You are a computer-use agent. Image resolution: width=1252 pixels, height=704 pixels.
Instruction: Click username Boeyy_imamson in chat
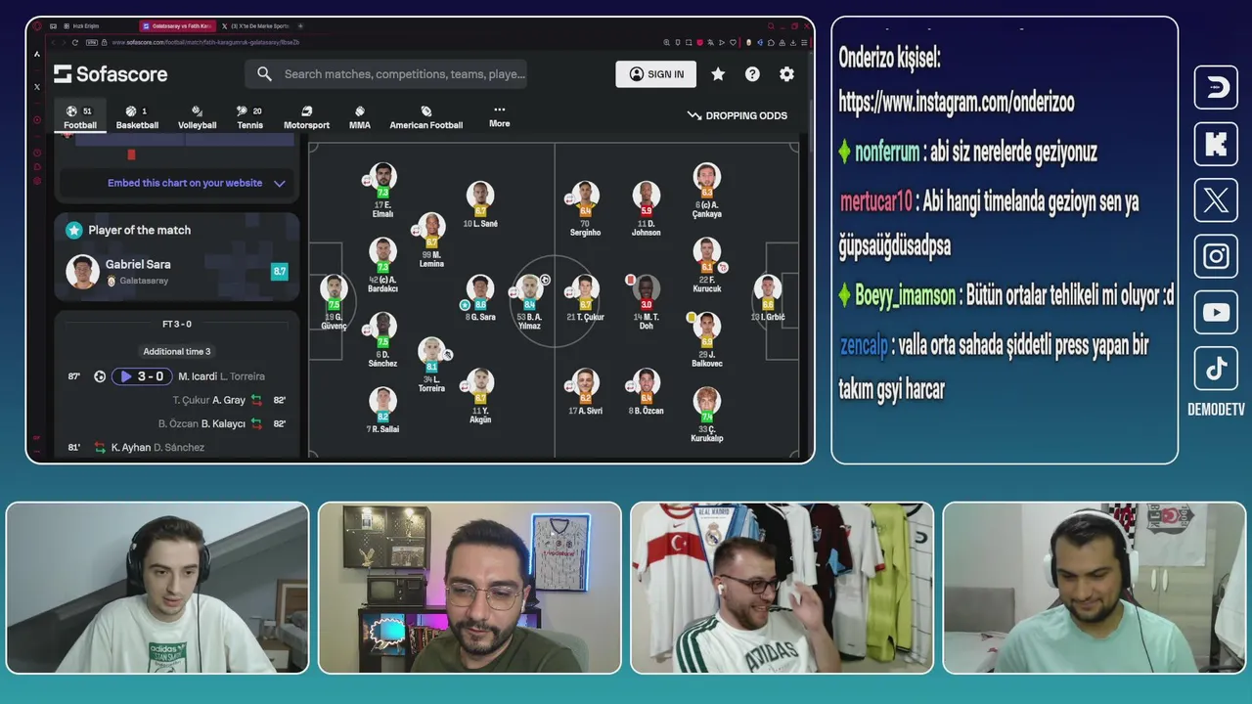[905, 295]
